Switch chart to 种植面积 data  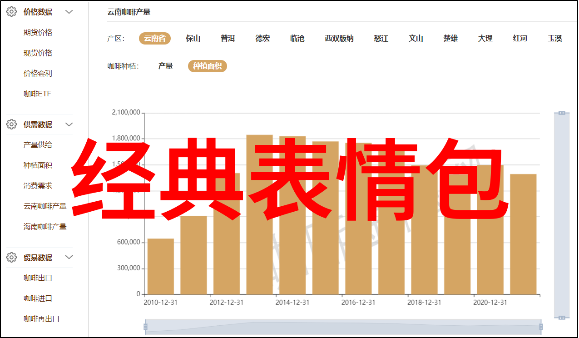coord(208,66)
